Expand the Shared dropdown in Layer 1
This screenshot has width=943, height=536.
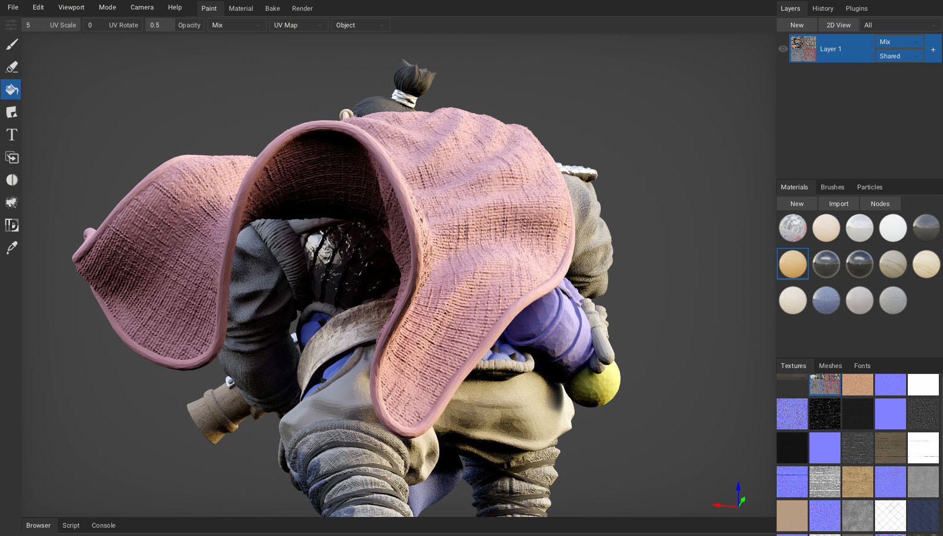coord(899,56)
